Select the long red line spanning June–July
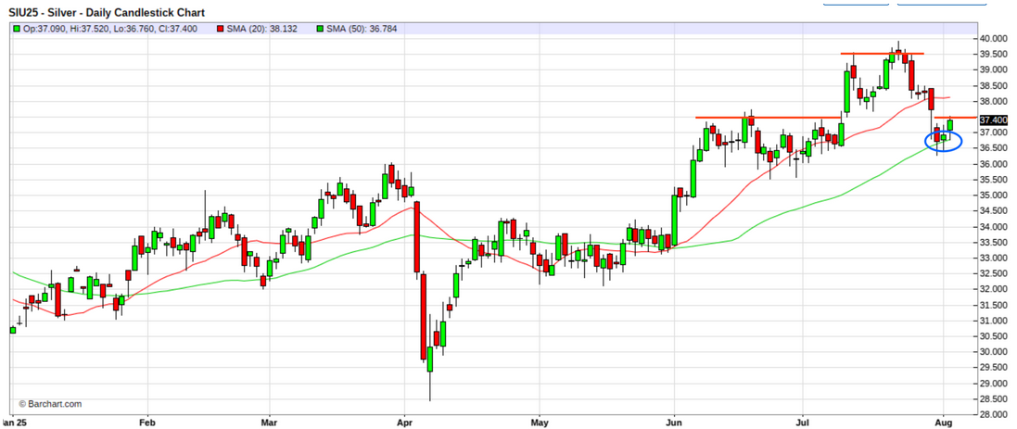This screenshot has width=1017, height=429. (x=769, y=118)
